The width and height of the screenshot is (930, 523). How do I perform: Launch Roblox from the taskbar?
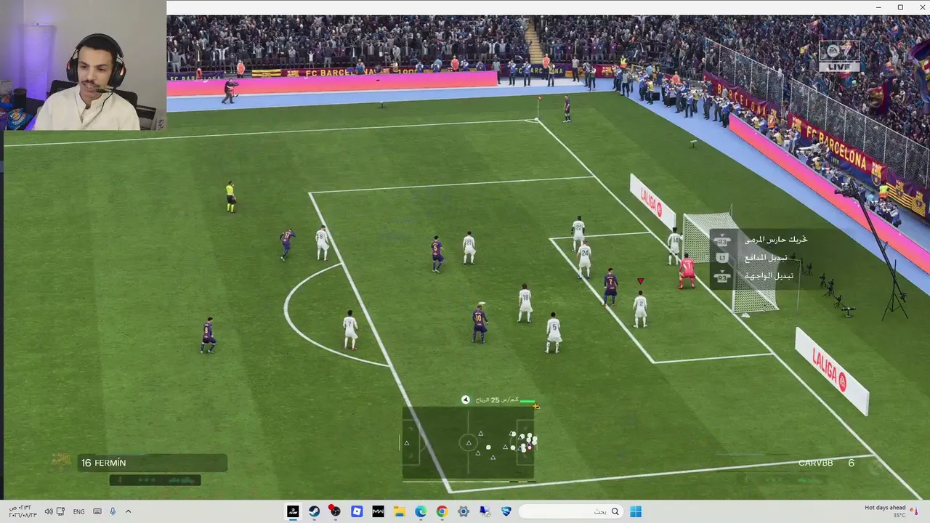pos(357,511)
